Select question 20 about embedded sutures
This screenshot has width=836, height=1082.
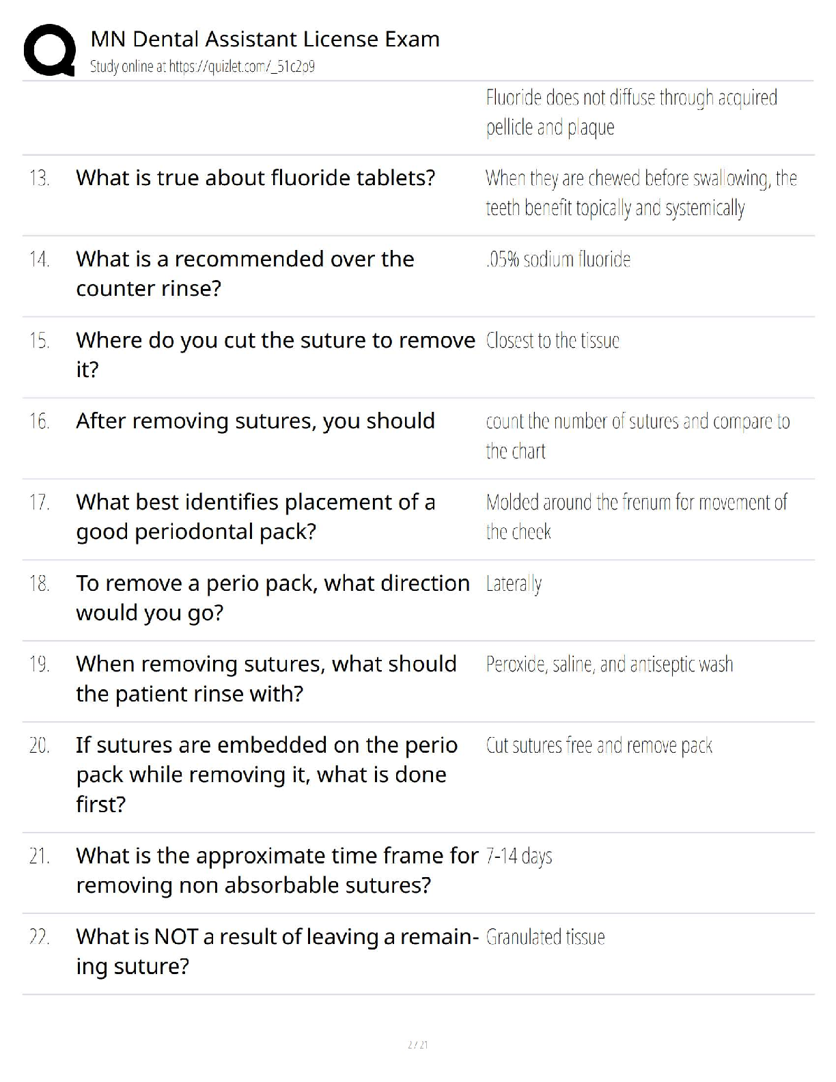tap(266, 774)
